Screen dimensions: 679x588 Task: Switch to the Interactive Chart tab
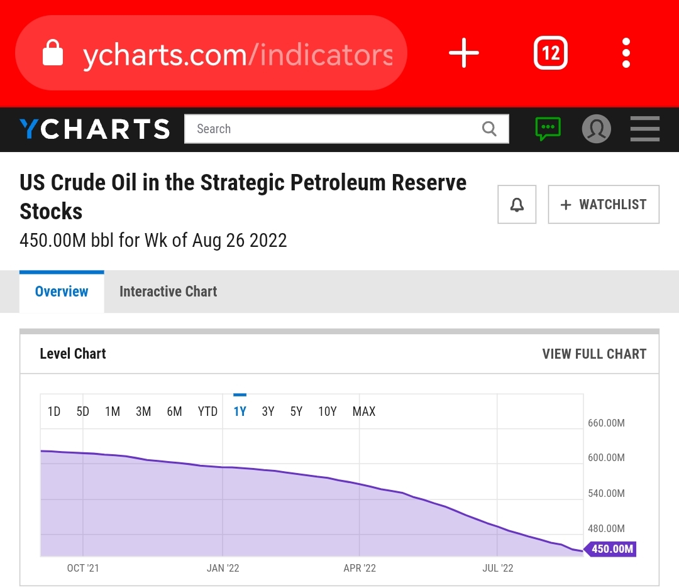click(168, 291)
